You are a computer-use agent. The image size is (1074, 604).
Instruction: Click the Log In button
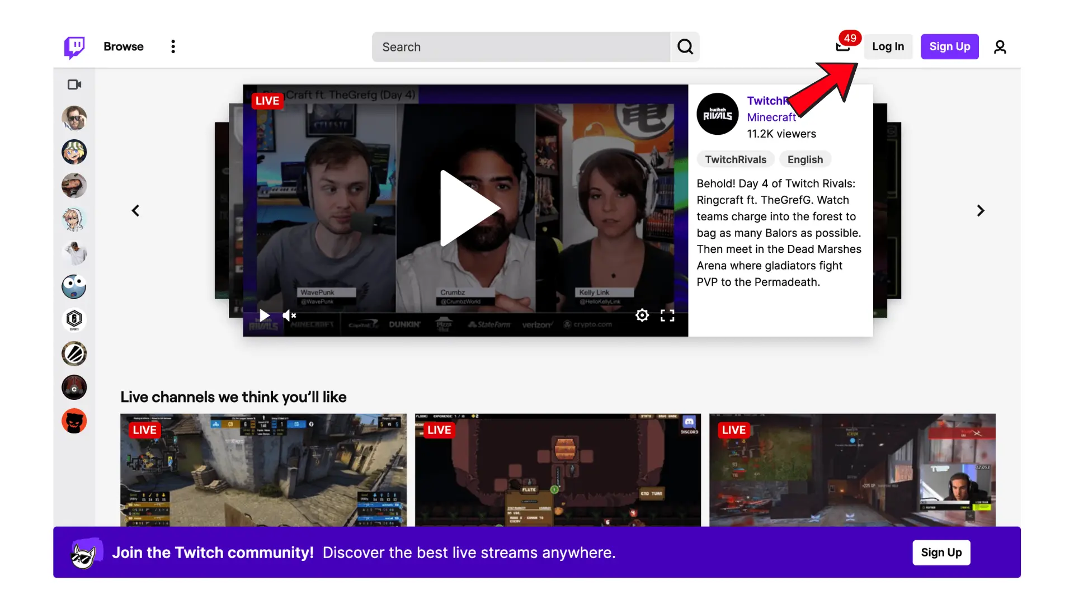(x=888, y=47)
